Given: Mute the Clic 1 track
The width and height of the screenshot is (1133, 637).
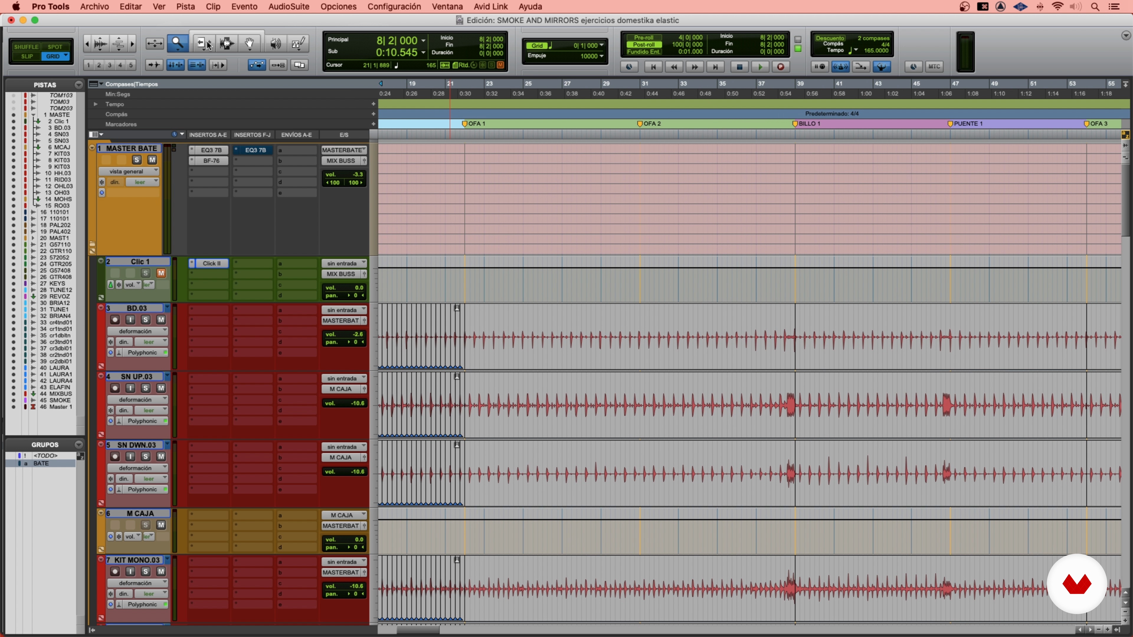Looking at the screenshot, I should (x=161, y=273).
